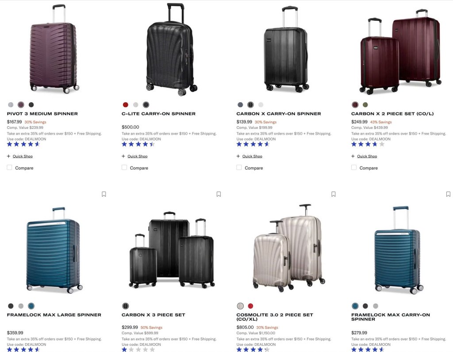This screenshot has width=453, height=352.
Task: Open the Cosmolite 3.0 2 Piece Set title
Action: coord(275,317)
